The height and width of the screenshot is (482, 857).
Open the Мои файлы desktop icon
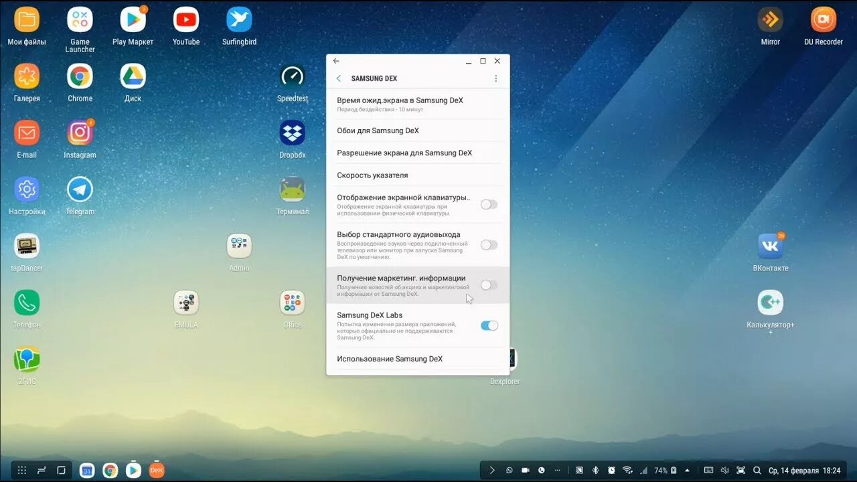click(x=27, y=20)
